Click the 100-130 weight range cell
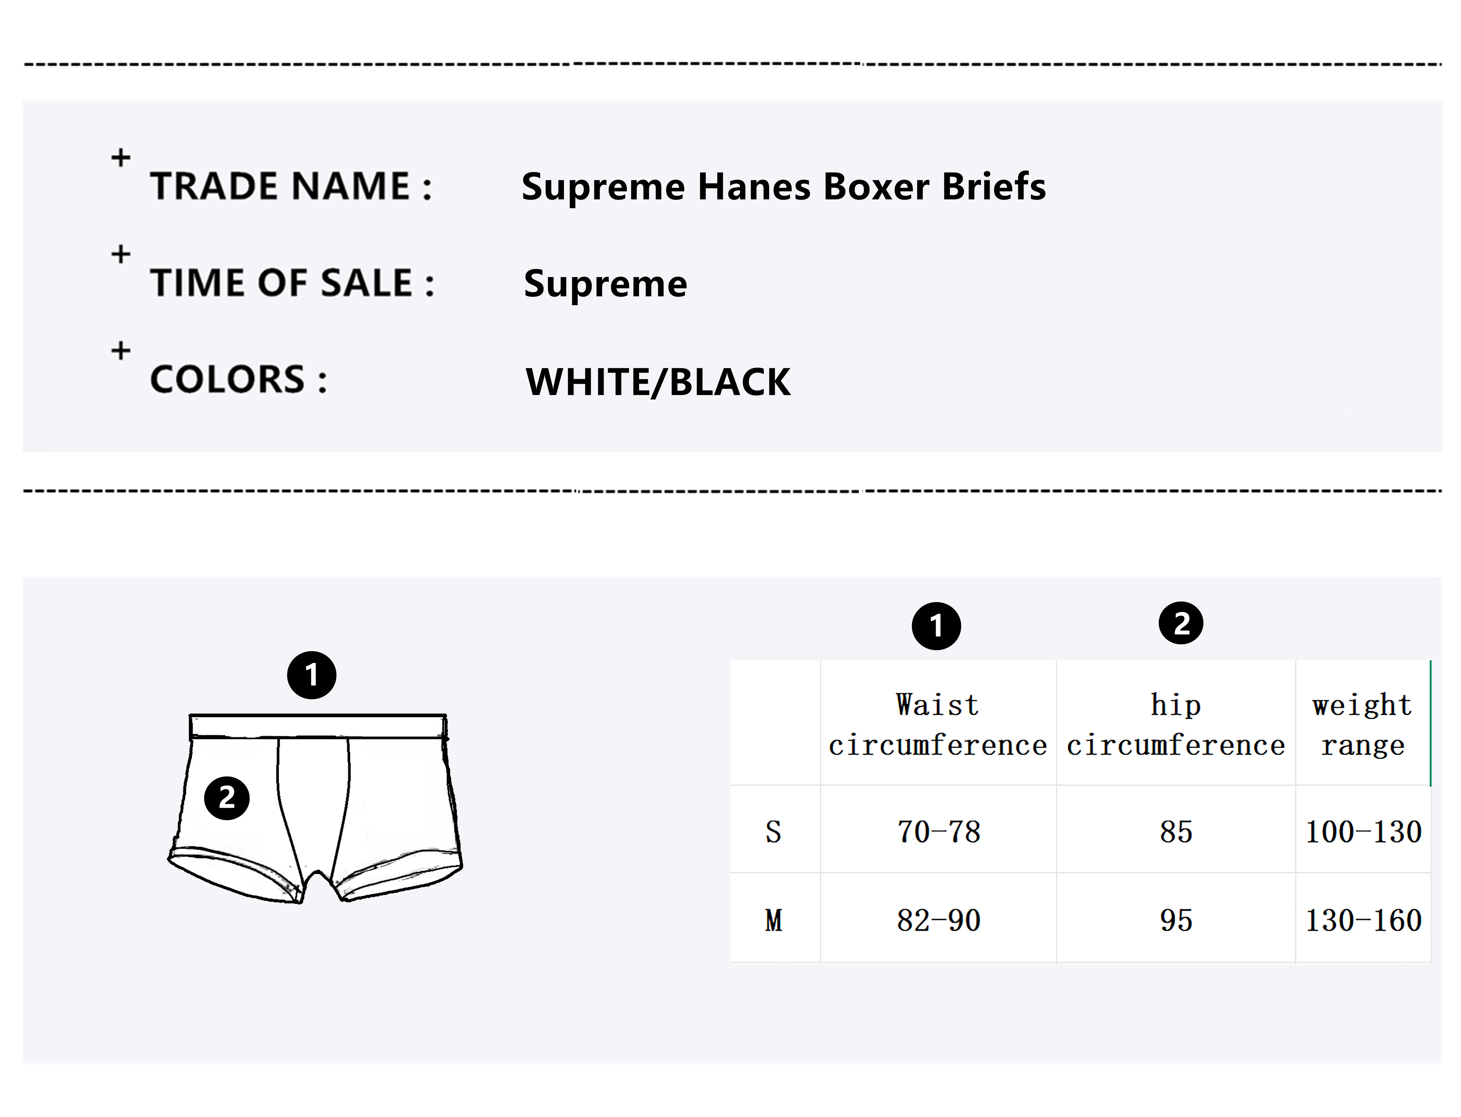The height and width of the screenshot is (1117, 1461). [x=1363, y=832]
